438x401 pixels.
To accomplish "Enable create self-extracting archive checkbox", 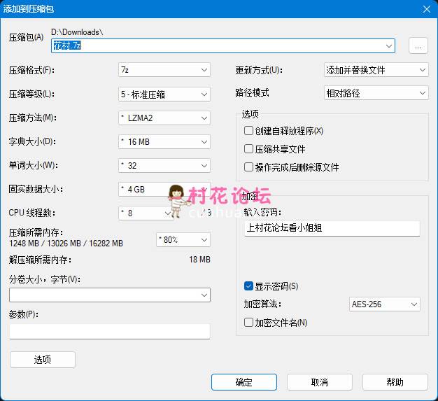I will click(x=248, y=131).
